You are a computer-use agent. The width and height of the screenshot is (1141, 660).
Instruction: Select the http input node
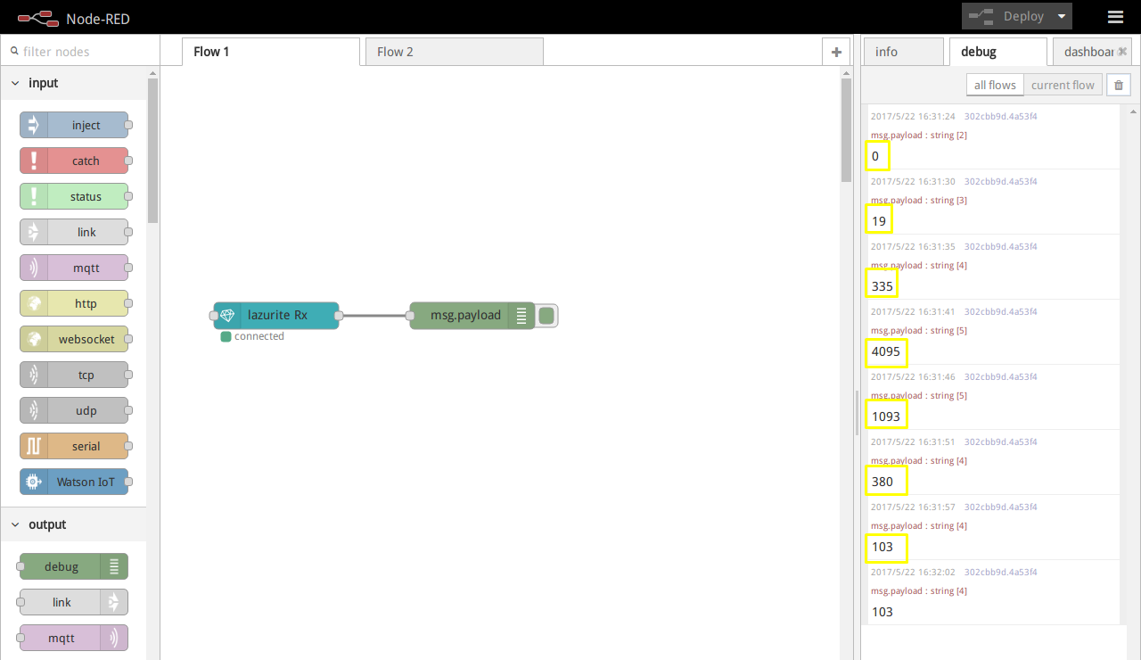point(74,303)
